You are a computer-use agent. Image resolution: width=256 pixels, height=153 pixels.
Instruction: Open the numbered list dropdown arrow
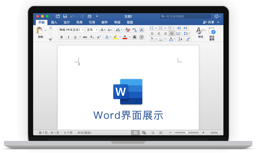click(165, 28)
